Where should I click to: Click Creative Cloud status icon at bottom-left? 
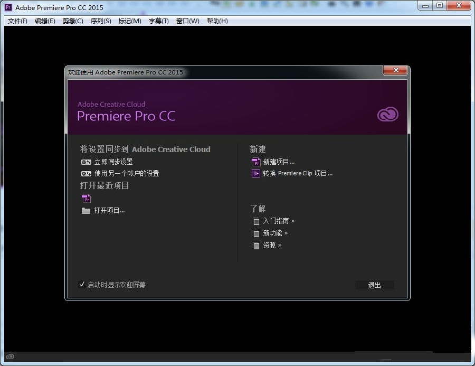10,356
